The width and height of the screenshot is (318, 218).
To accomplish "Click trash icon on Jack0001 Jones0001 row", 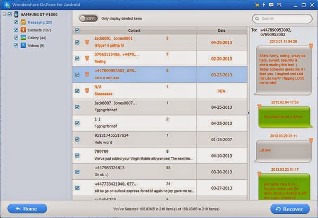I will click(x=87, y=42).
